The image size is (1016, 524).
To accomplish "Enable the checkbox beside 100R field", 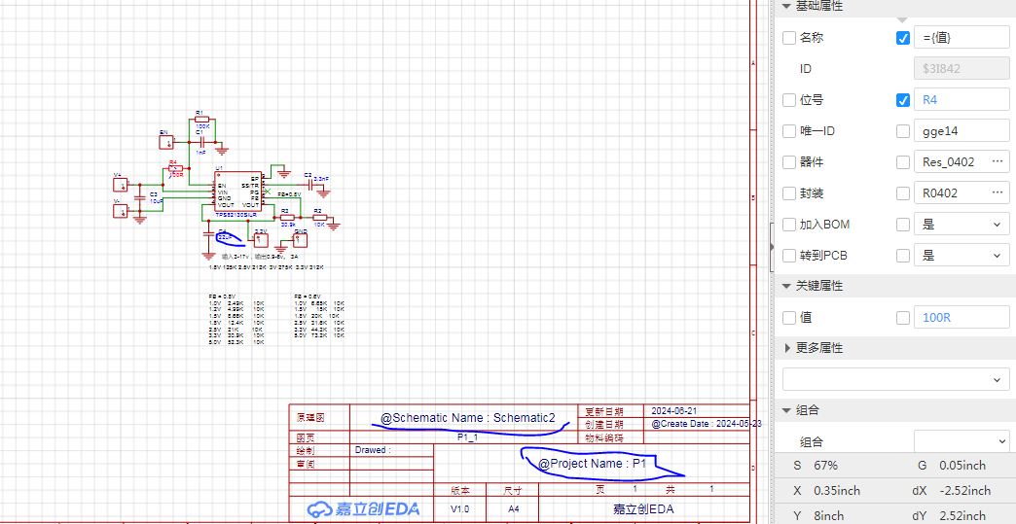I will click(x=902, y=318).
